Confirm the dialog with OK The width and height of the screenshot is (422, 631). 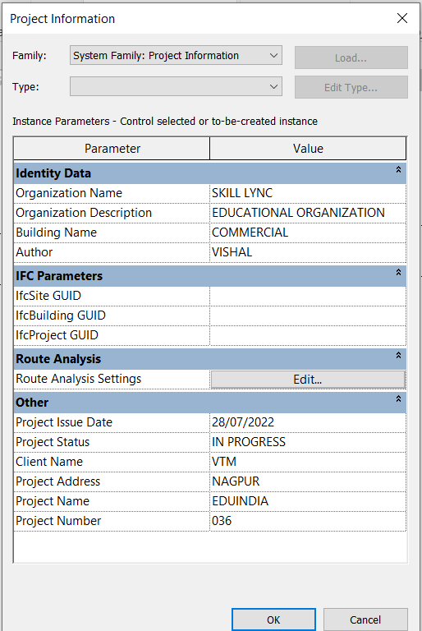click(x=273, y=619)
